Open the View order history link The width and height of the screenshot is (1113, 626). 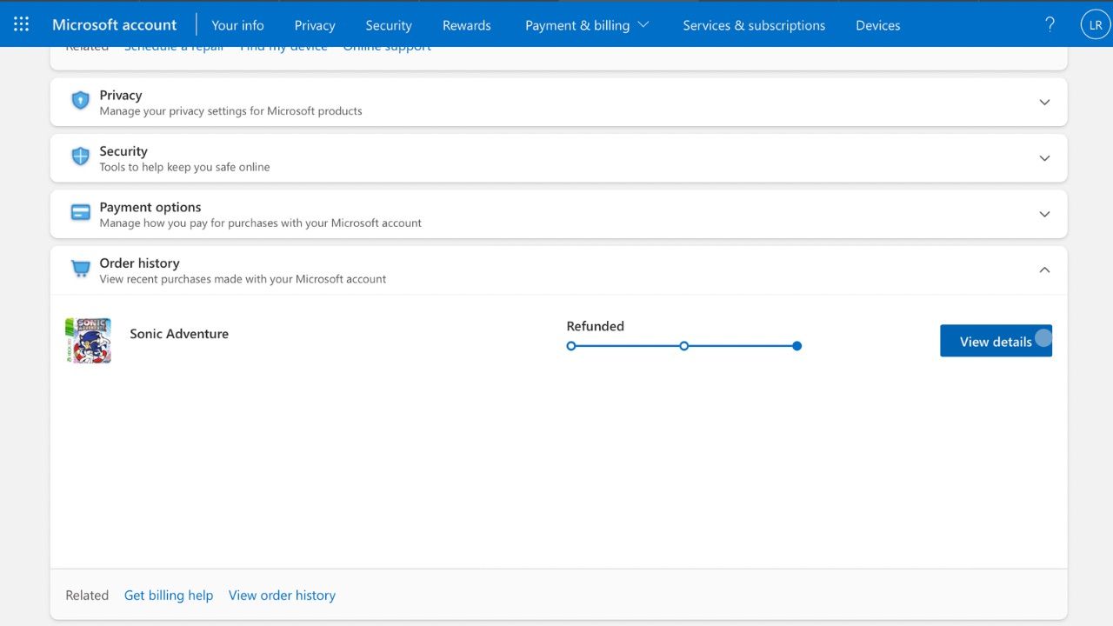tap(282, 595)
